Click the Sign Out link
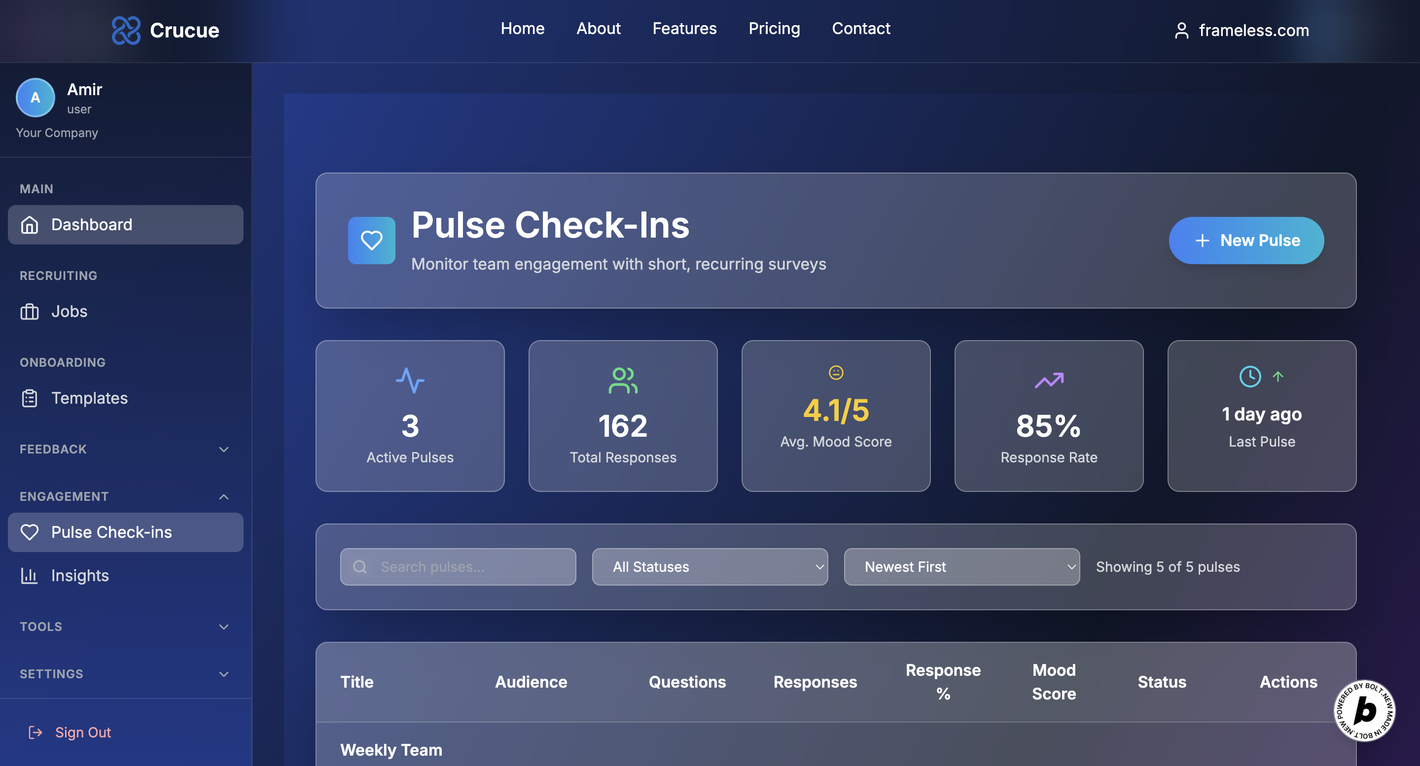 pos(83,732)
